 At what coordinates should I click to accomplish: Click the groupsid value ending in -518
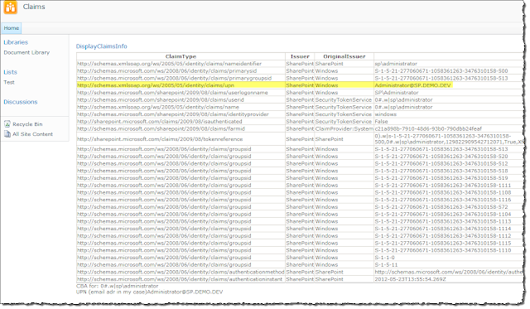click(x=441, y=171)
